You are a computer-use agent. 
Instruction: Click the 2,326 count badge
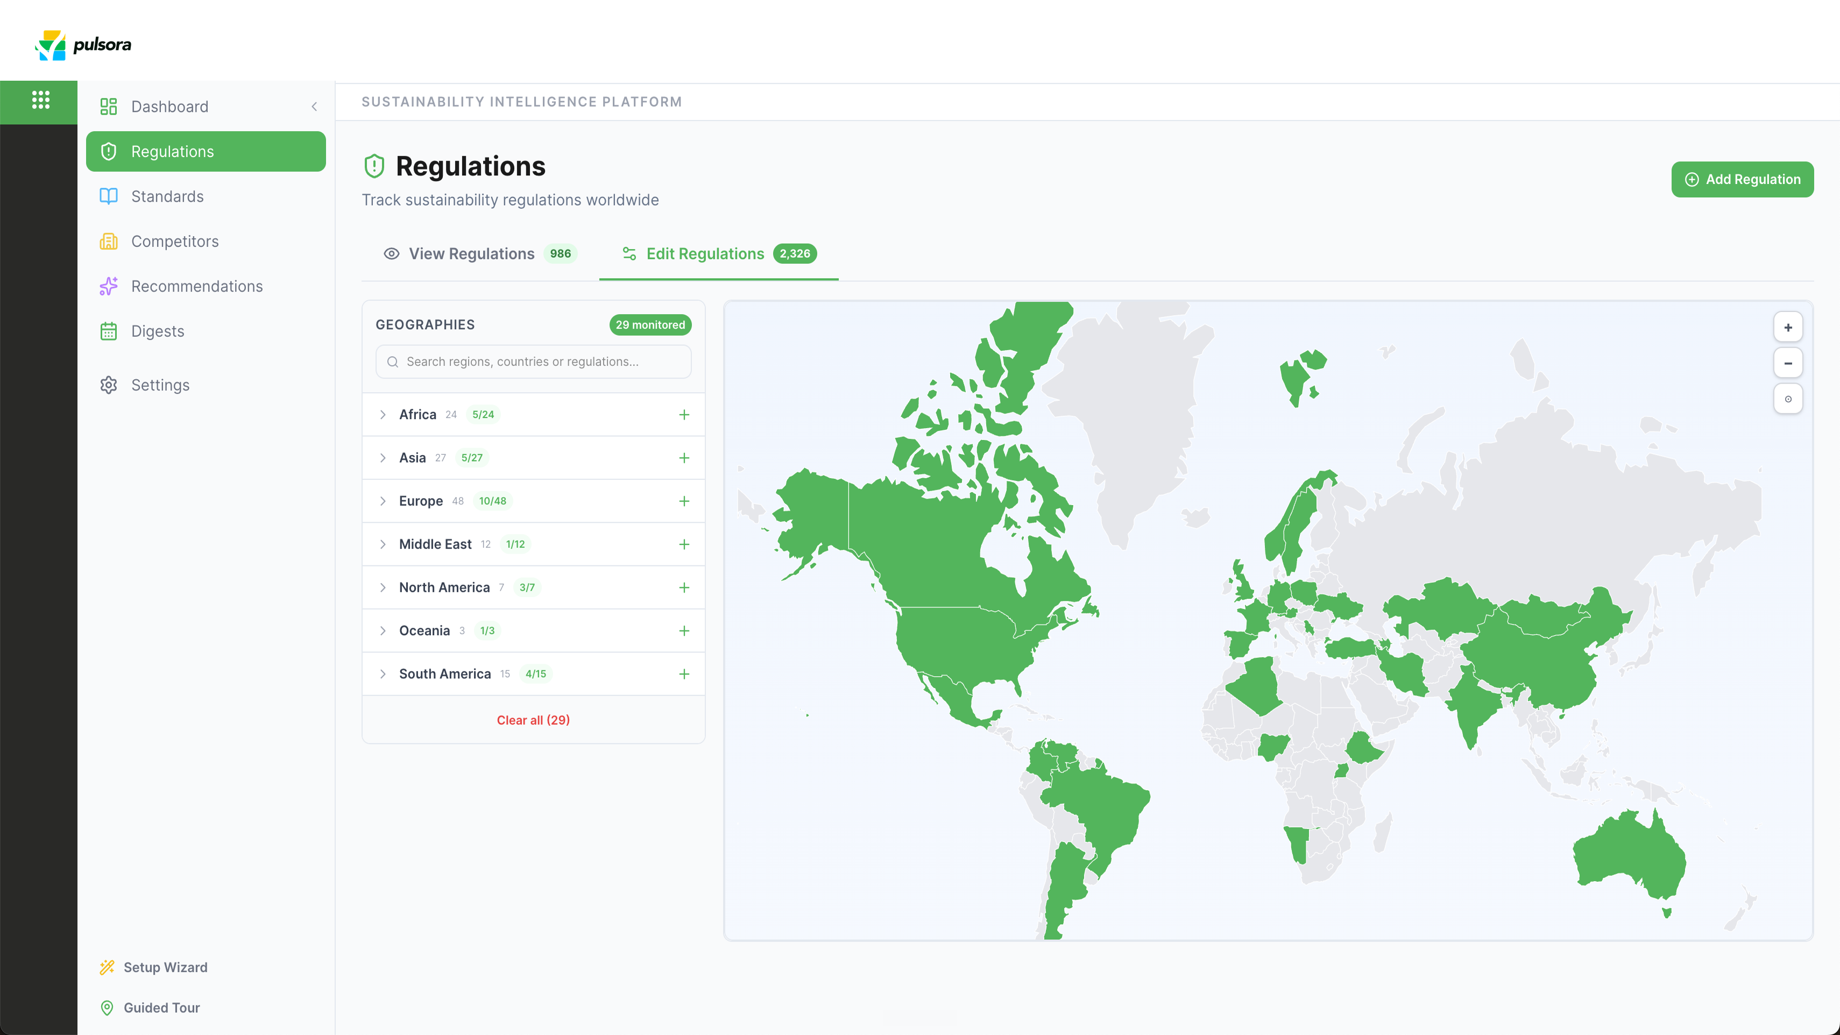click(794, 253)
